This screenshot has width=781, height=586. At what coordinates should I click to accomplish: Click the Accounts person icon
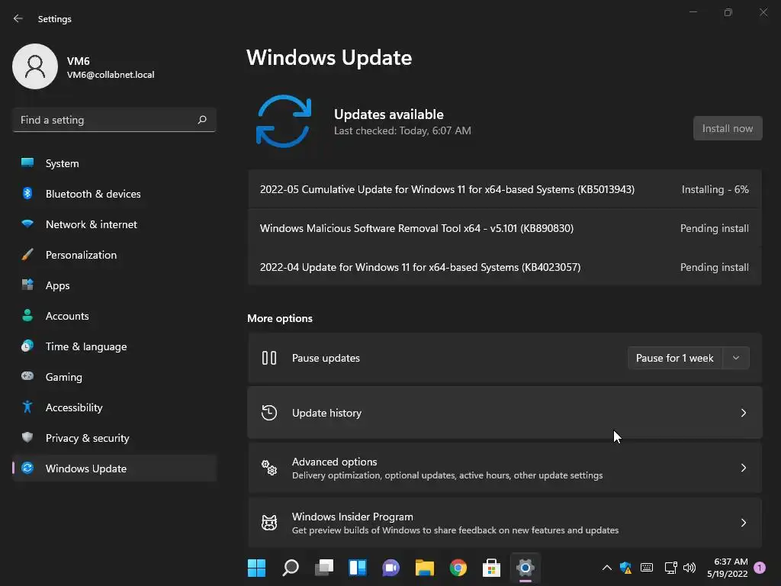coord(27,315)
